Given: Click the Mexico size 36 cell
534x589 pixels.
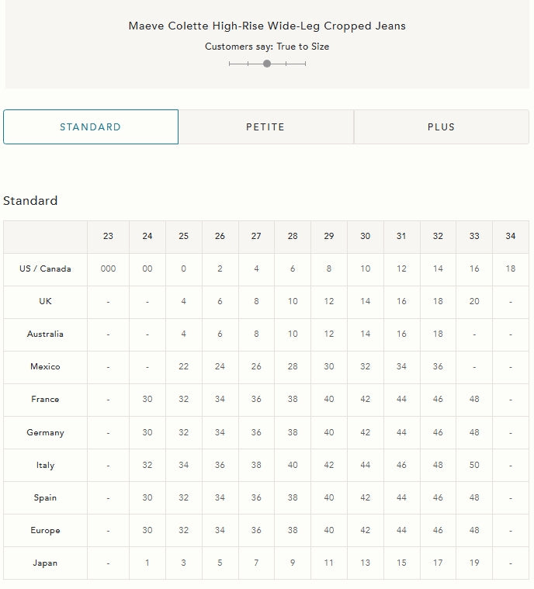Looking at the screenshot, I should click(x=438, y=366).
